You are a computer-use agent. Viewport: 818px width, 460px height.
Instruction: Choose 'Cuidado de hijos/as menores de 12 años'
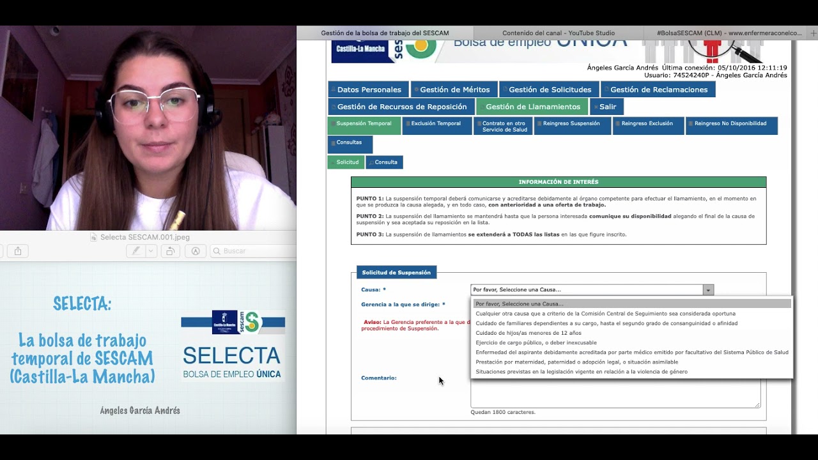pos(632,333)
